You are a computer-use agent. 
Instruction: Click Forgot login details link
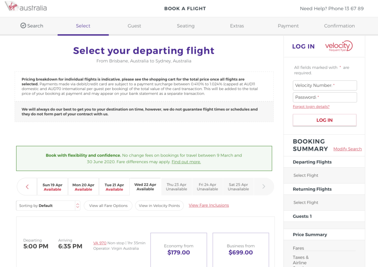click(311, 106)
